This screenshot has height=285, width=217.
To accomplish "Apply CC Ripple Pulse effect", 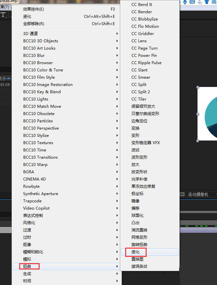I will [x=150, y=63].
